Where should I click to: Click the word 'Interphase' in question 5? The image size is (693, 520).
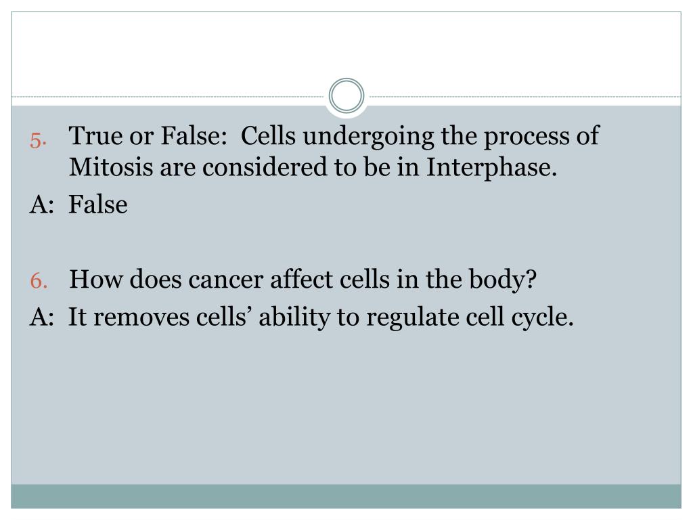491,168
